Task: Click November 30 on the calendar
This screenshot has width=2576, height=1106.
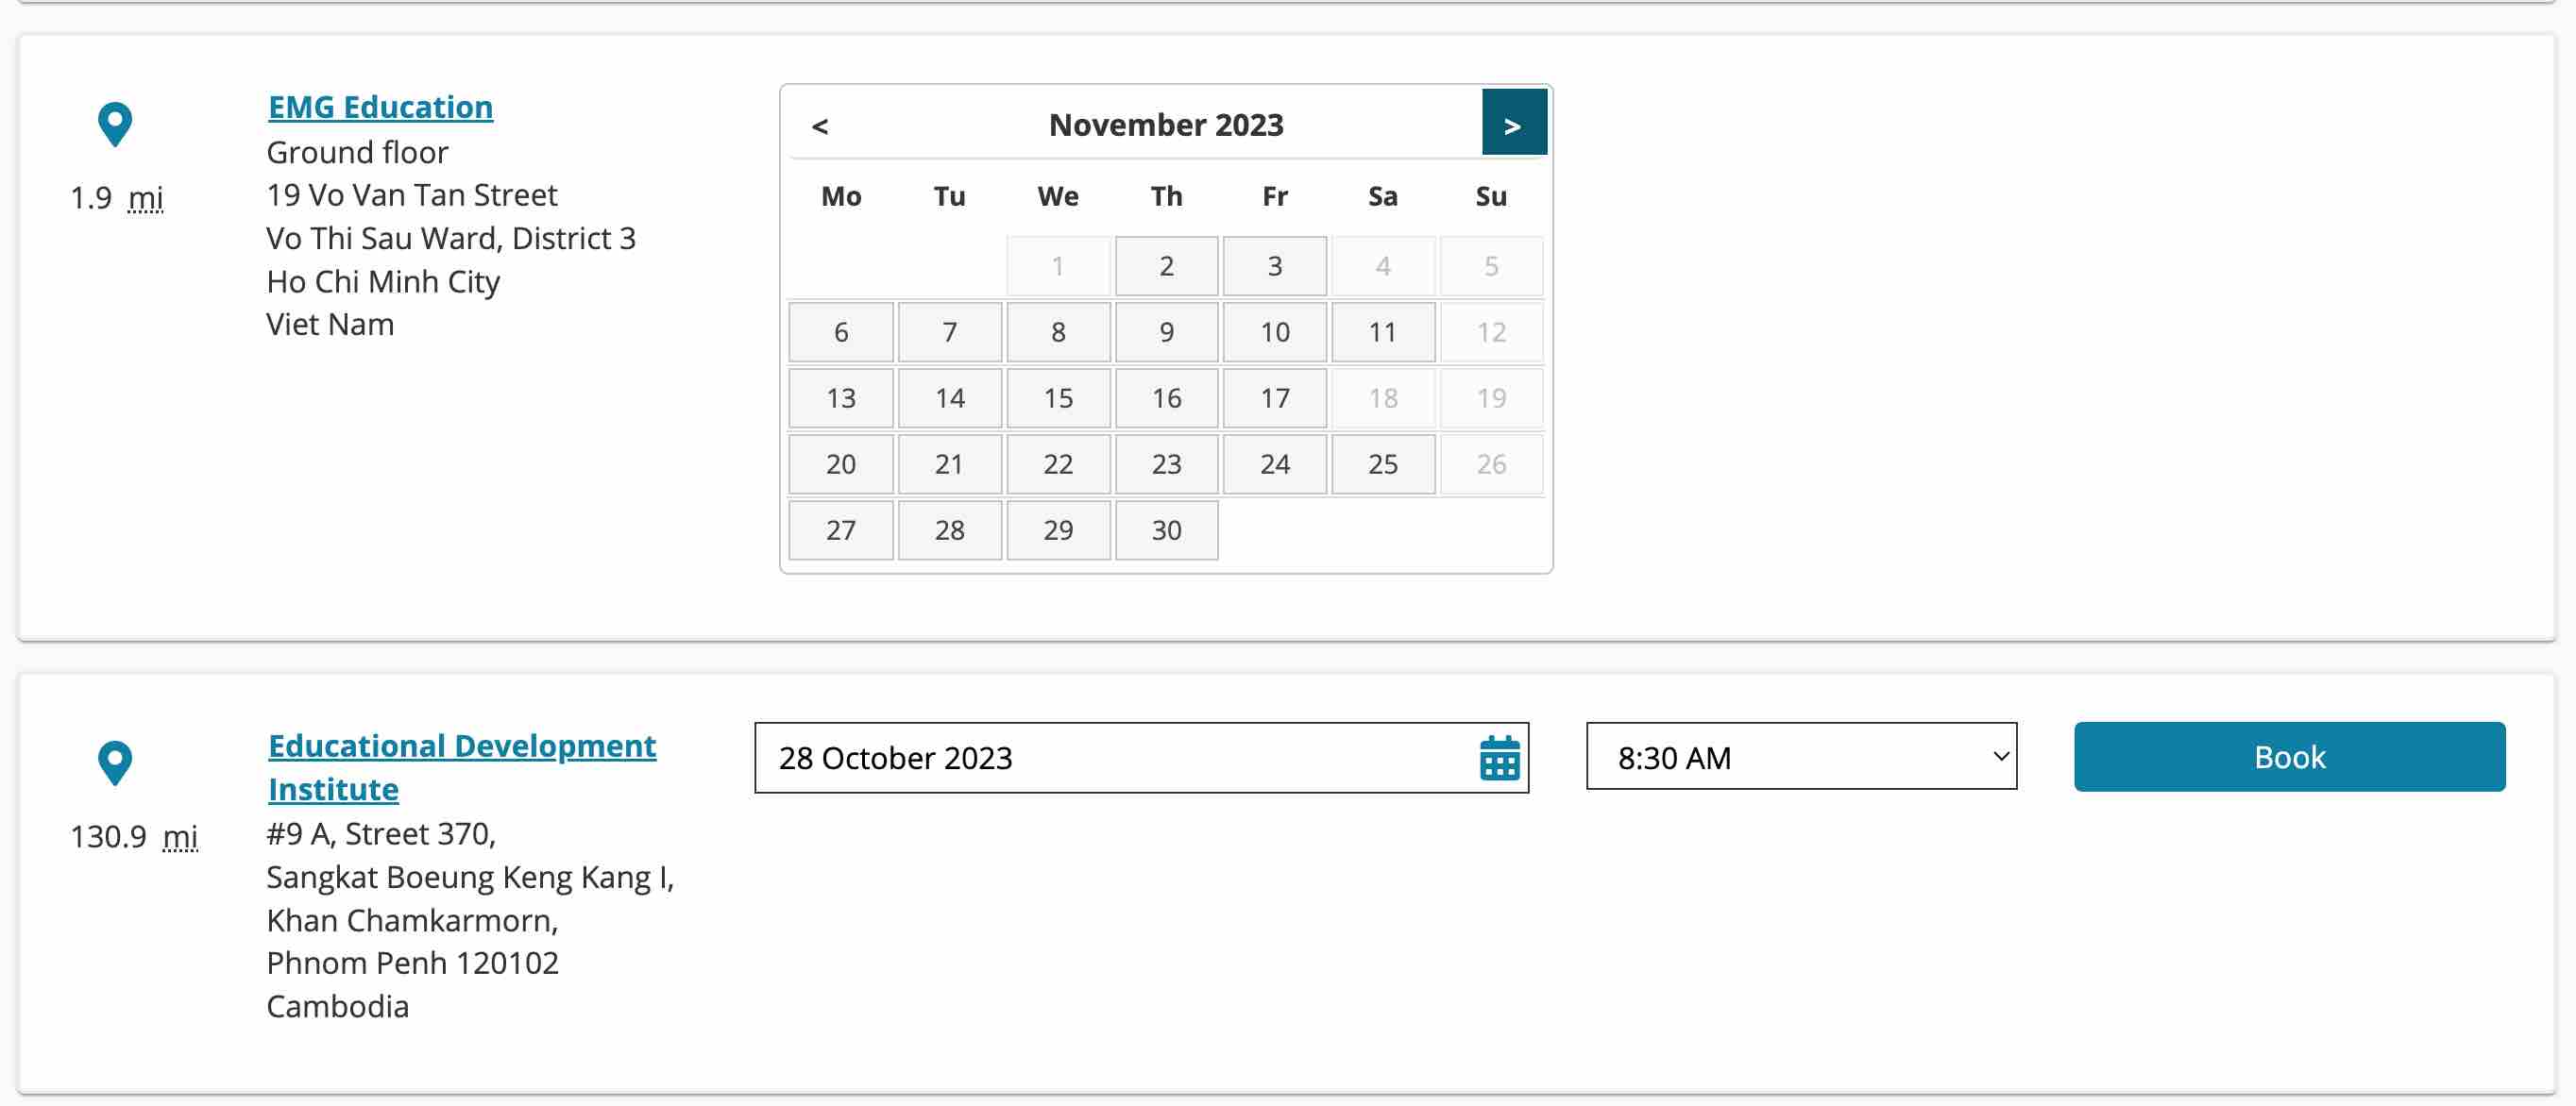Action: click(x=1166, y=528)
